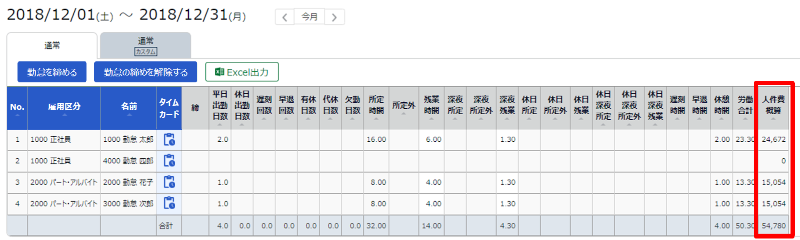
Task: Sort by 深夜所定外 column header
Action: 481,108
